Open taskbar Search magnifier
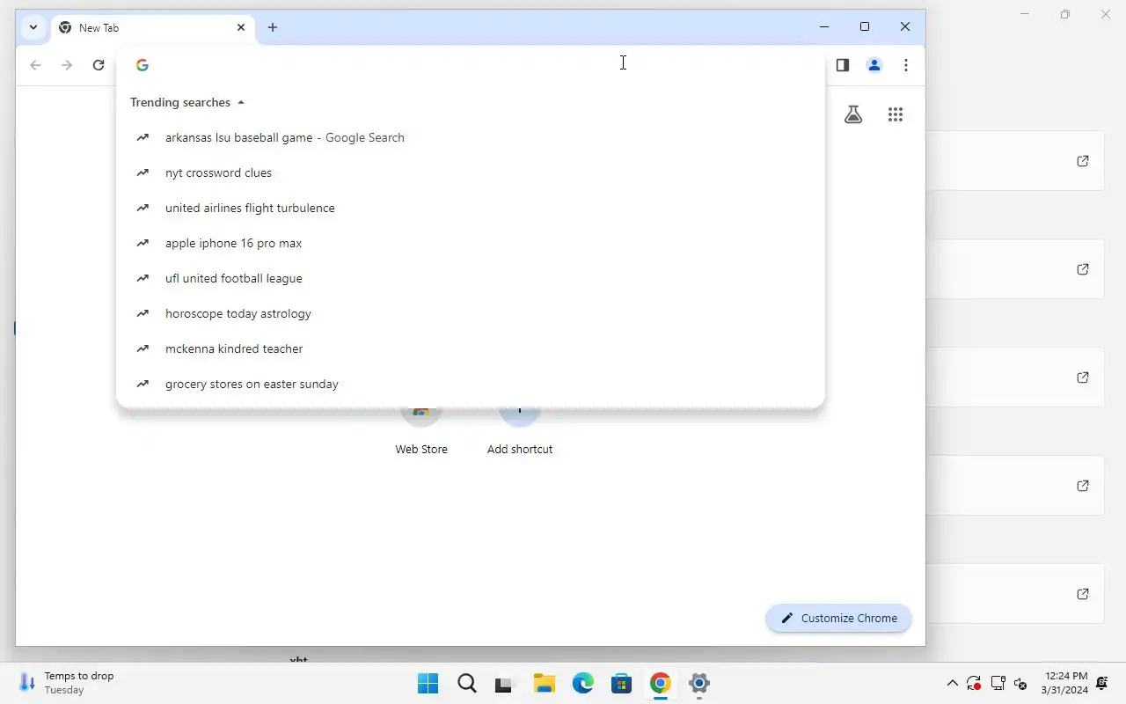1126x704 pixels. pyautogui.click(x=467, y=683)
